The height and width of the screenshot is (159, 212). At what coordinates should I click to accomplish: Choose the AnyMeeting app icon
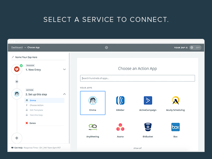93,127
